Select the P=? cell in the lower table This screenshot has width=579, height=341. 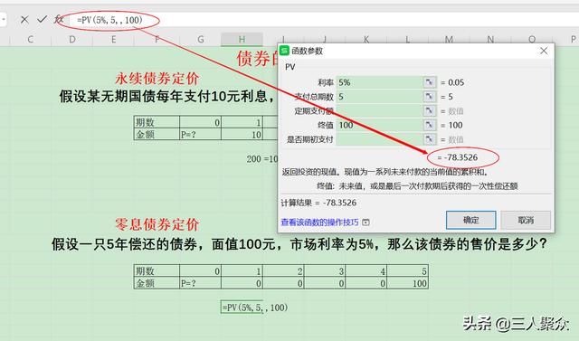pos(201,283)
